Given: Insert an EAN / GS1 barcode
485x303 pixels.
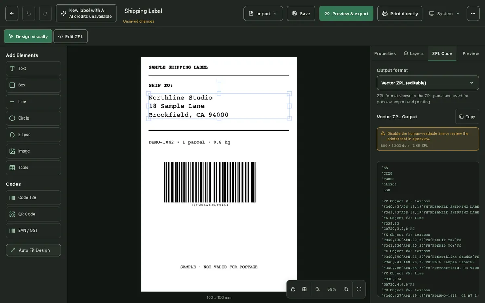Looking at the screenshot, I should (x=34, y=231).
